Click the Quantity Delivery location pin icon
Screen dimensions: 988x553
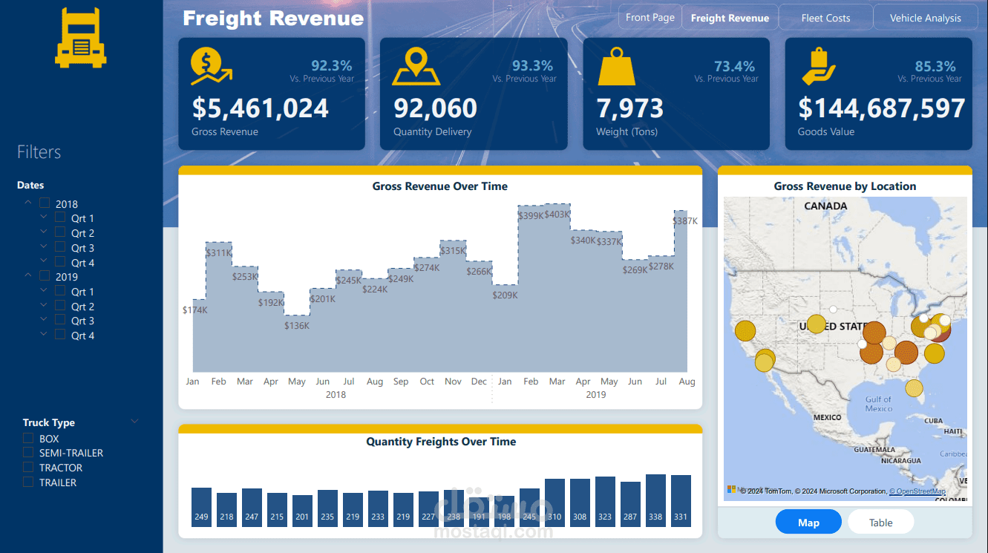416,65
